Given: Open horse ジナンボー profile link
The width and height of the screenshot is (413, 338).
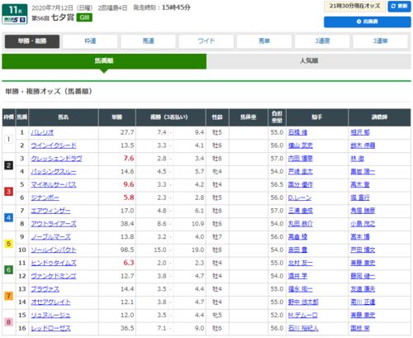Looking at the screenshot, I should (x=45, y=198).
